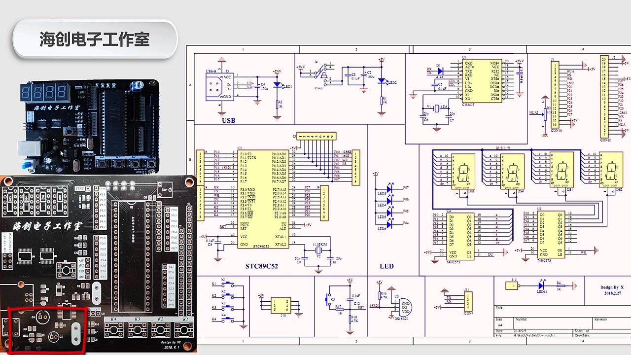Click the 海创电子工作室 title banner
631x355 pixels.
pos(95,39)
